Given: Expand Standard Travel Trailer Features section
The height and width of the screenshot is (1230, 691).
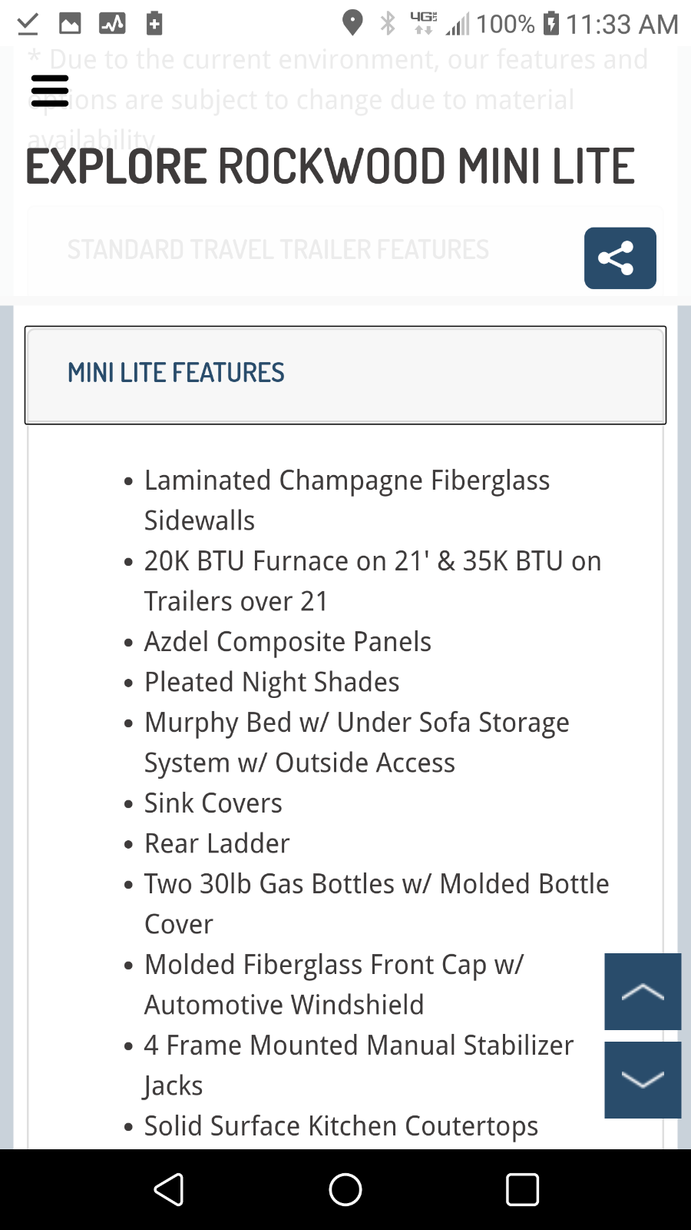Looking at the screenshot, I should click(x=278, y=250).
